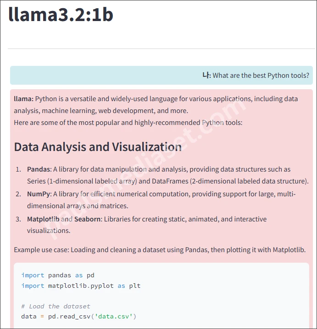Click the "Example use case" paragraph
The height and width of the screenshot is (329, 317).
point(160,250)
